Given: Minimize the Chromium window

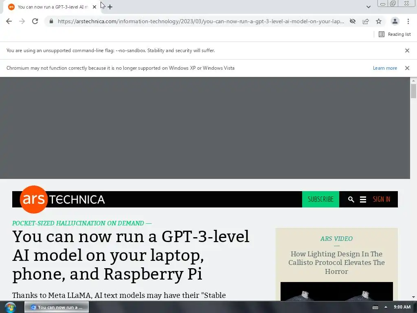Looking at the screenshot, I should click(383, 4).
